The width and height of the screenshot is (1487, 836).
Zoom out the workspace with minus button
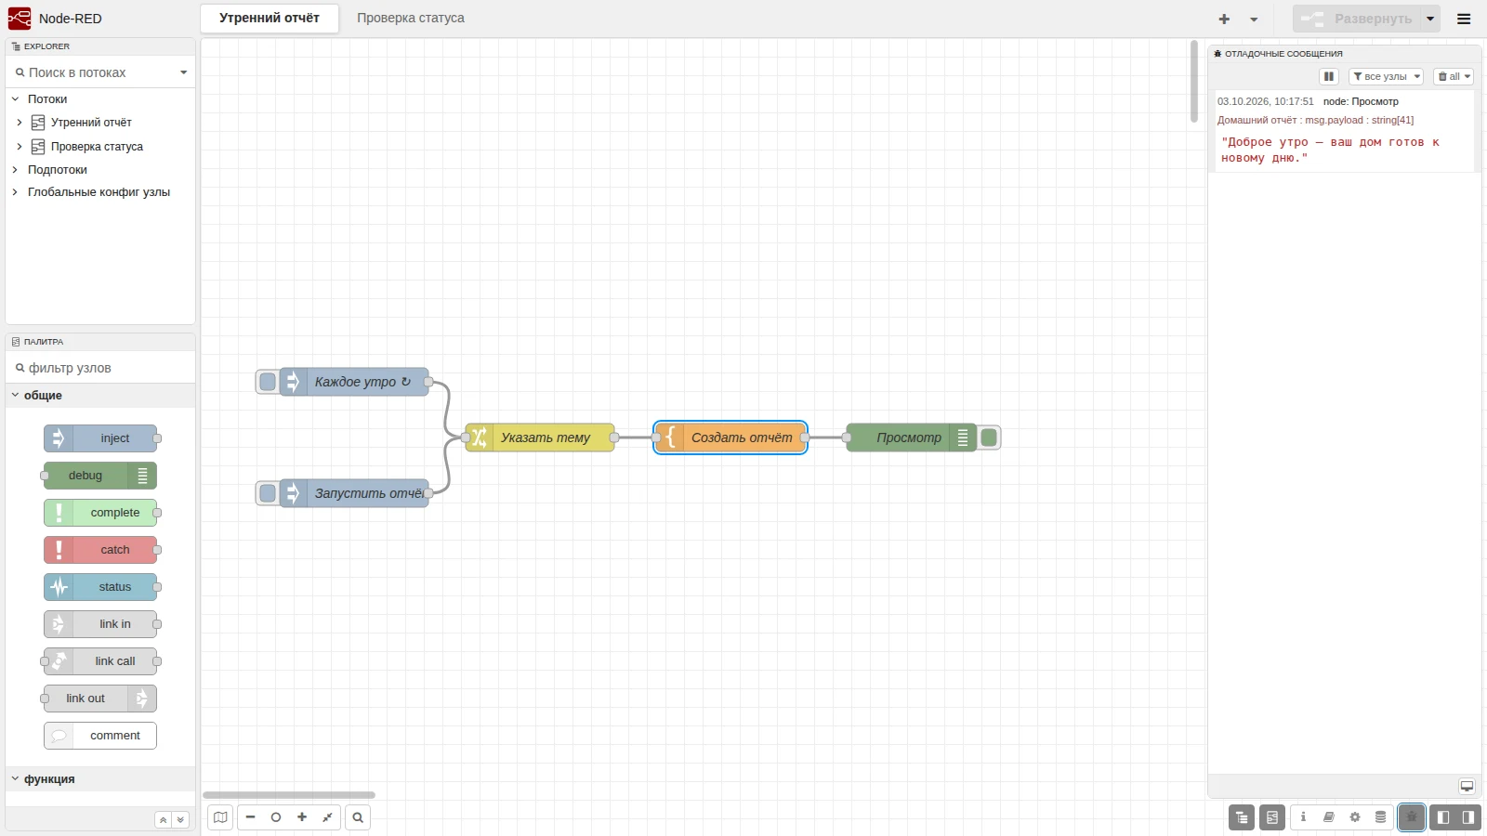pos(250,817)
